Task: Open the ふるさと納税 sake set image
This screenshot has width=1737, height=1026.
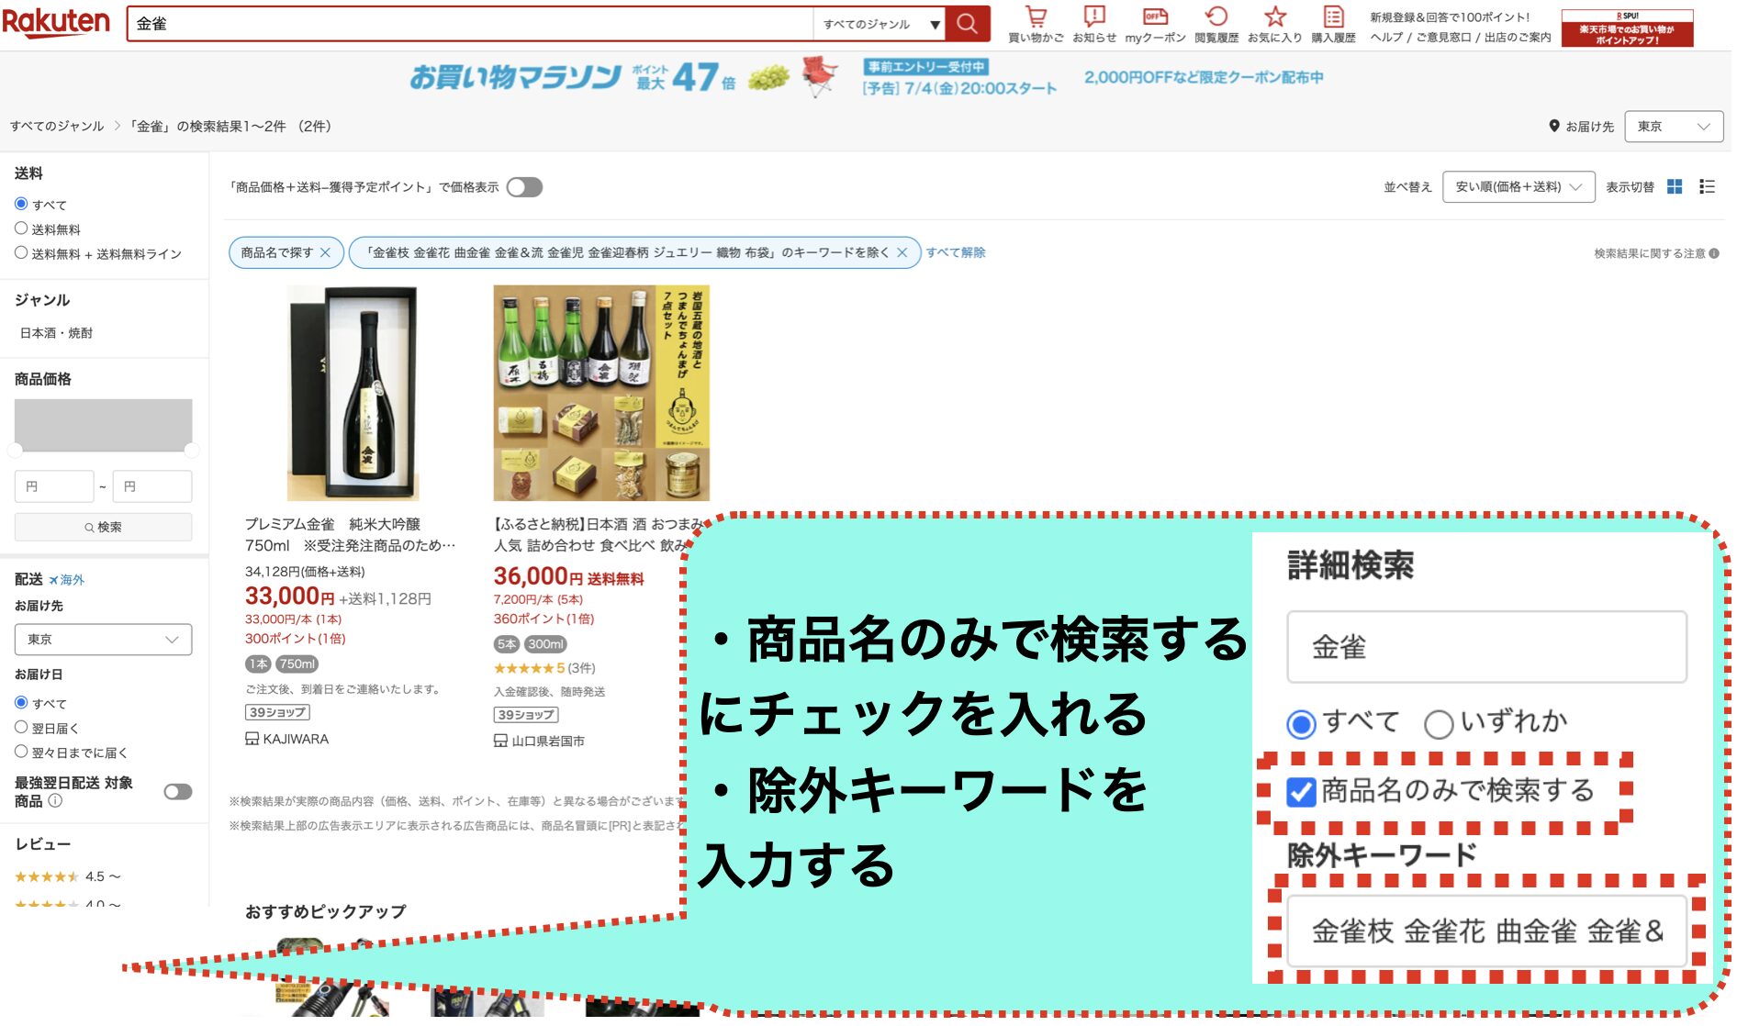Action: coord(601,393)
